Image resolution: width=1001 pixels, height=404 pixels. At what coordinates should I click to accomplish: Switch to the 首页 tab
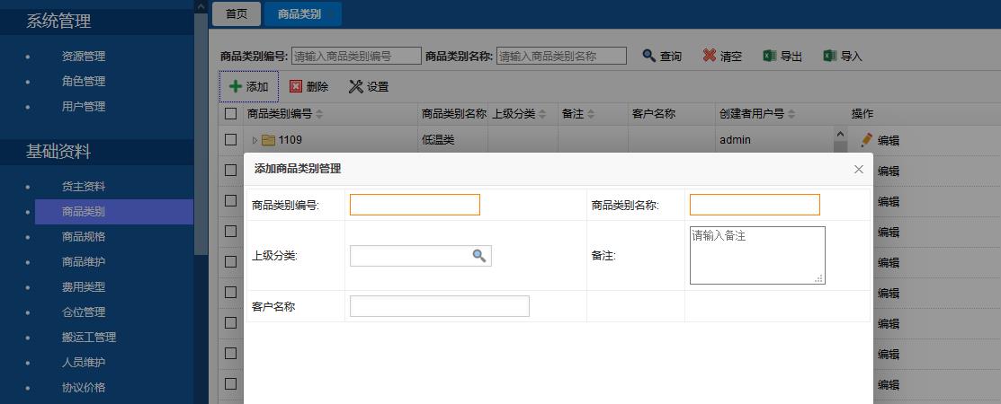[237, 13]
